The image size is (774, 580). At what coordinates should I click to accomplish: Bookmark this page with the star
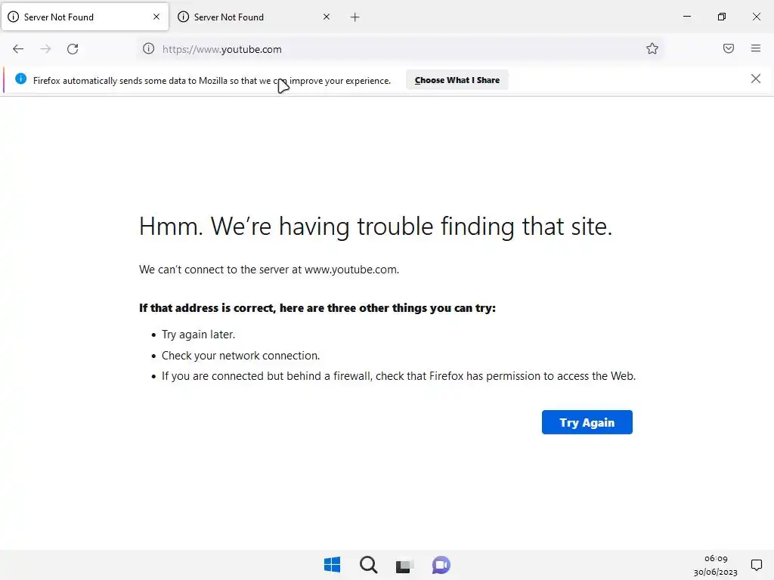(652, 48)
